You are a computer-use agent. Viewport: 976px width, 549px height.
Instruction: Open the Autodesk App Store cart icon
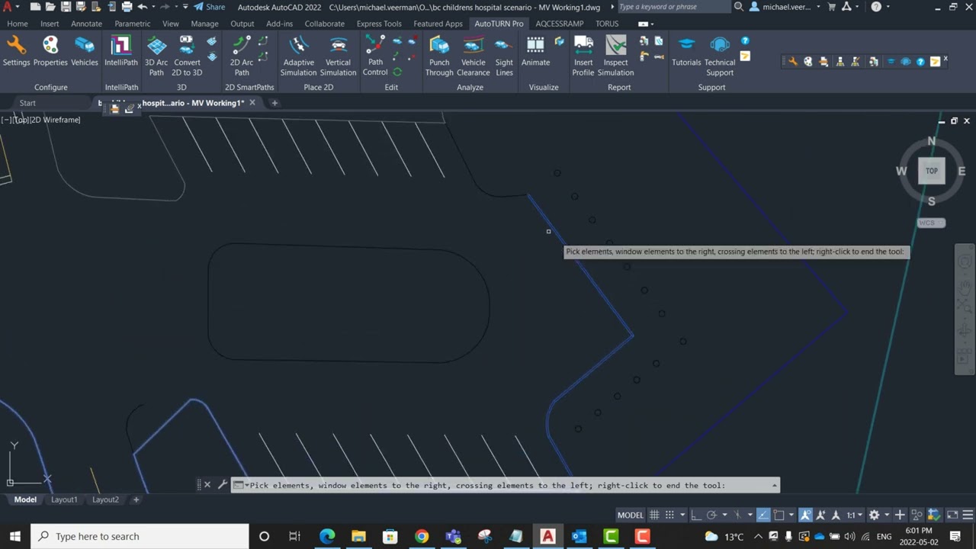coord(830,7)
